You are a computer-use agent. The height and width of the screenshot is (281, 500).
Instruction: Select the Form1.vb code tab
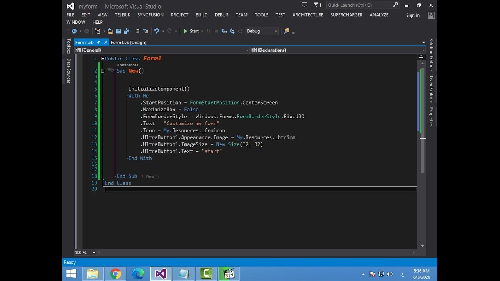tap(84, 42)
